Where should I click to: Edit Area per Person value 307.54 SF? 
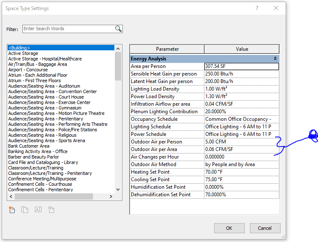point(241,66)
